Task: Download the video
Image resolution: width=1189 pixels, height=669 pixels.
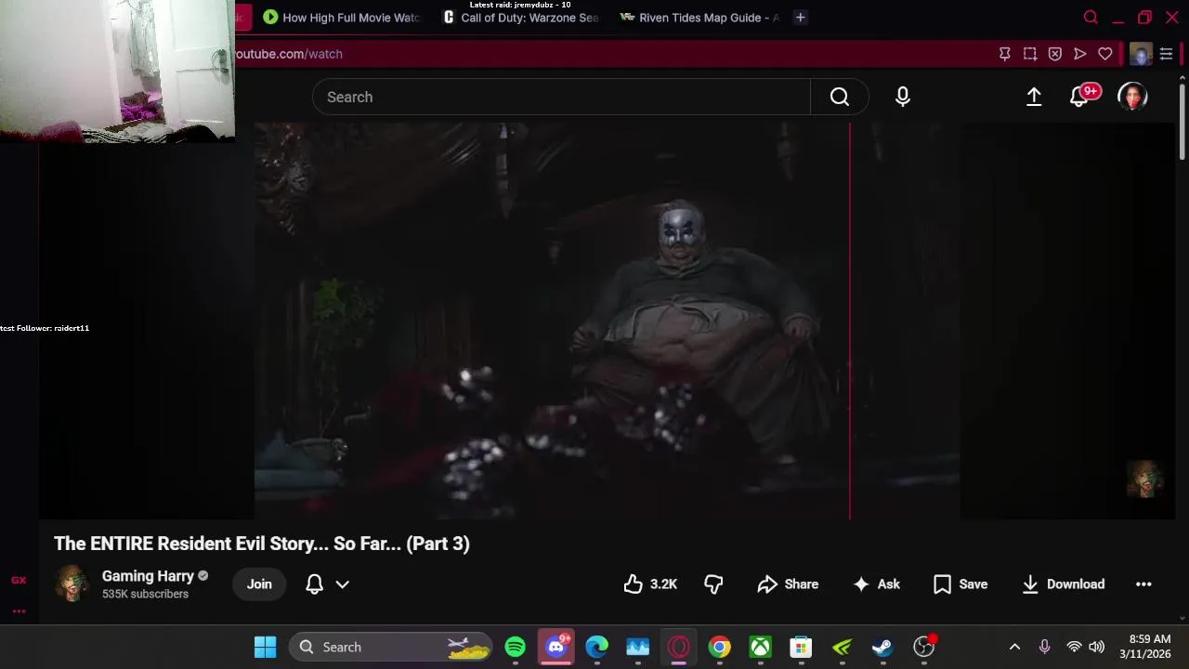Action: click(1063, 584)
